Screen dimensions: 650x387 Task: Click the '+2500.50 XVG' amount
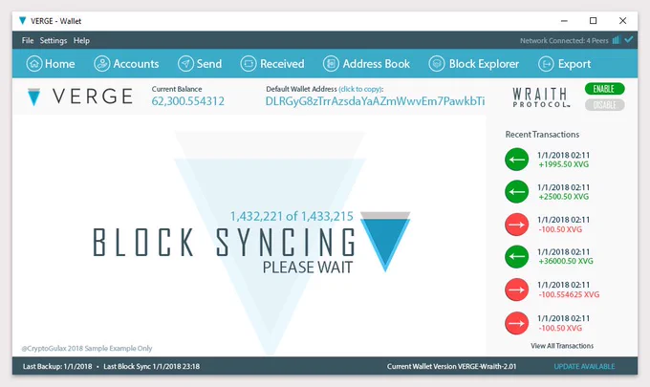click(563, 197)
